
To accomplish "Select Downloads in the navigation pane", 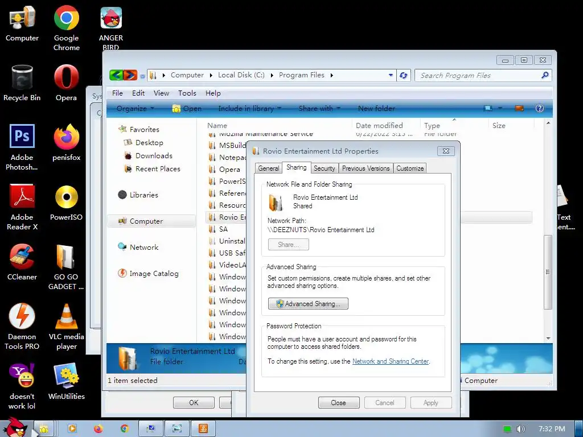I will pyautogui.click(x=154, y=156).
